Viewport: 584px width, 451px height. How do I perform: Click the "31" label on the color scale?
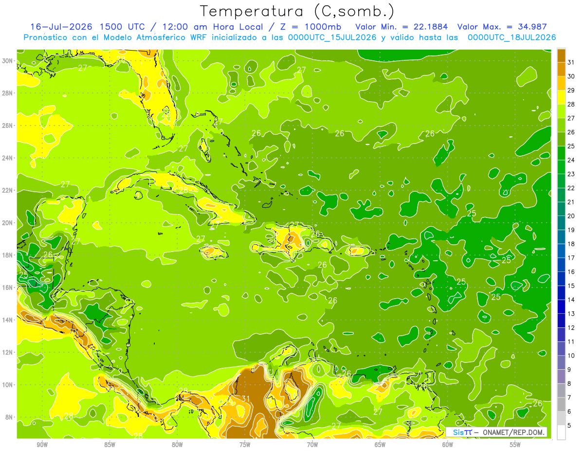571,63
